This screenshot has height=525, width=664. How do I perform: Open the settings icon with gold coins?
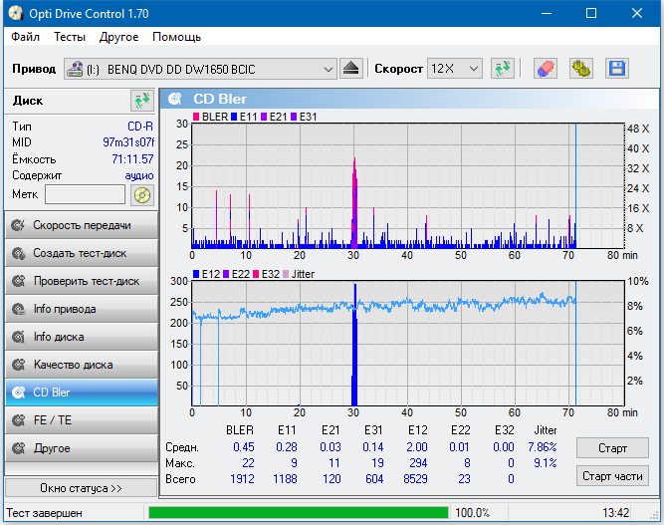[x=580, y=69]
